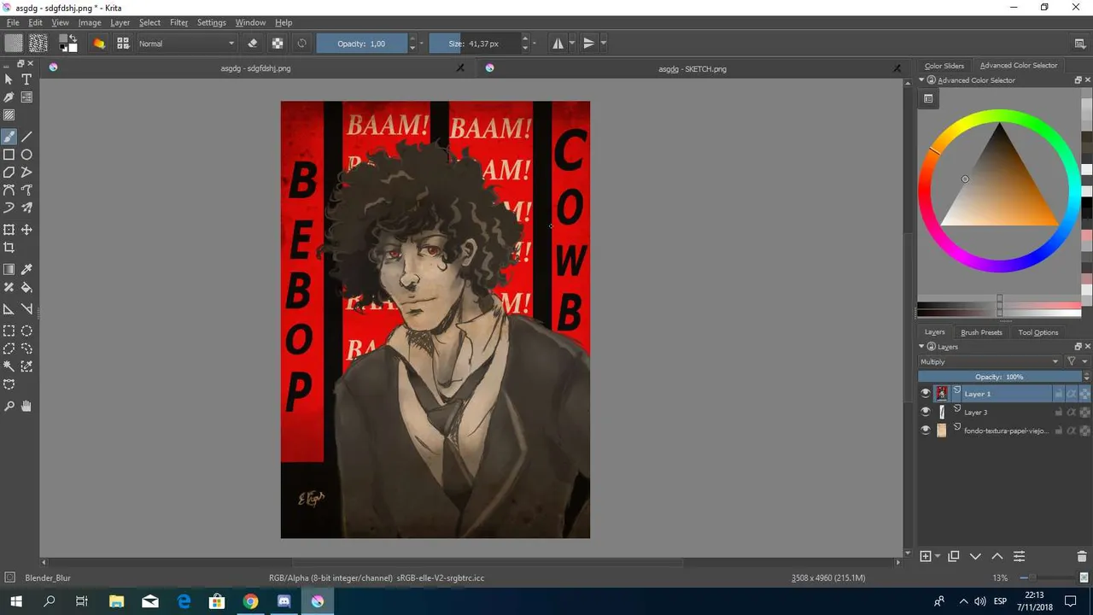The height and width of the screenshot is (615, 1093).
Task: Open the Multiply blending mode dropdown
Action: click(x=989, y=361)
